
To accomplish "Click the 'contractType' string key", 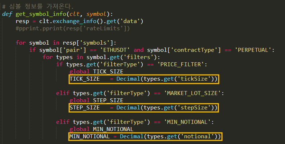I will 194,50.
